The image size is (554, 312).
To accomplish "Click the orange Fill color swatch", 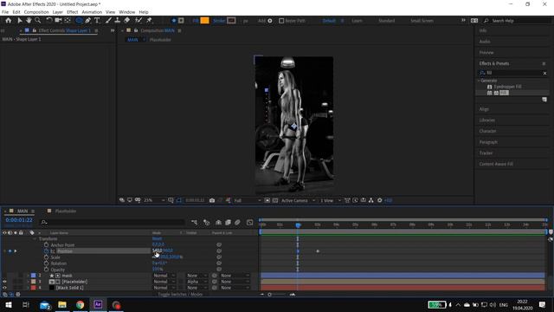I will 204,21.
